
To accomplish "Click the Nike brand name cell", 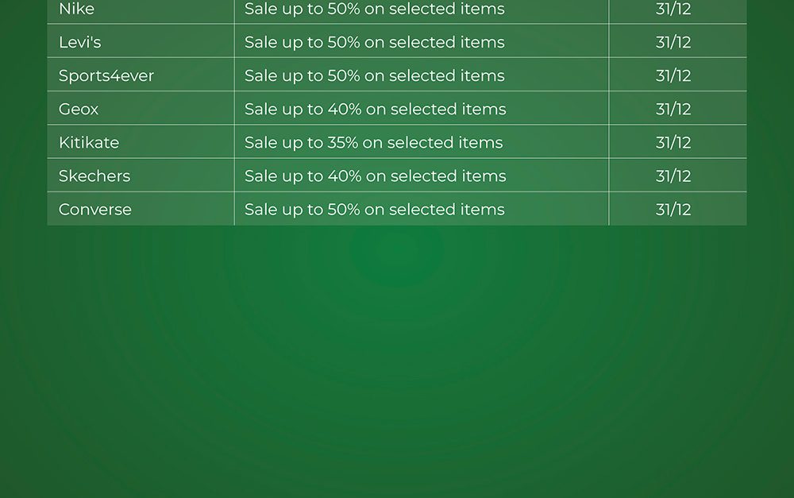I will (x=76, y=10).
